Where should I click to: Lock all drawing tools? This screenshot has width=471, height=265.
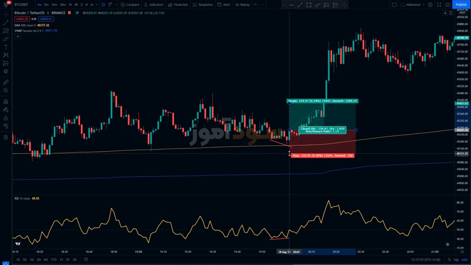(6, 118)
